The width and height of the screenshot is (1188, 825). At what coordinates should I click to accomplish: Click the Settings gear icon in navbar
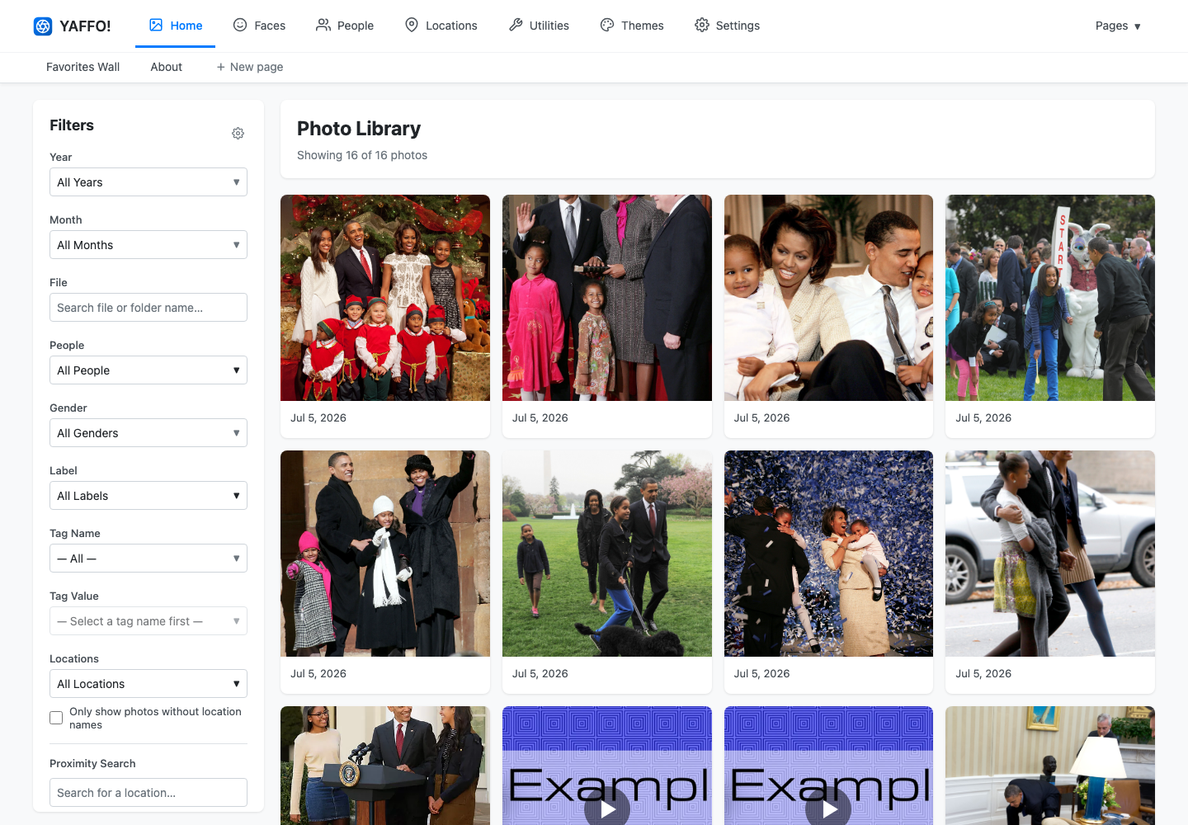pyautogui.click(x=702, y=25)
